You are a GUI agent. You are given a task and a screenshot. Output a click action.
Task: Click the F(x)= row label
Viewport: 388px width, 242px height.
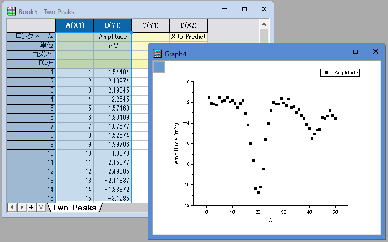(x=31, y=64)
